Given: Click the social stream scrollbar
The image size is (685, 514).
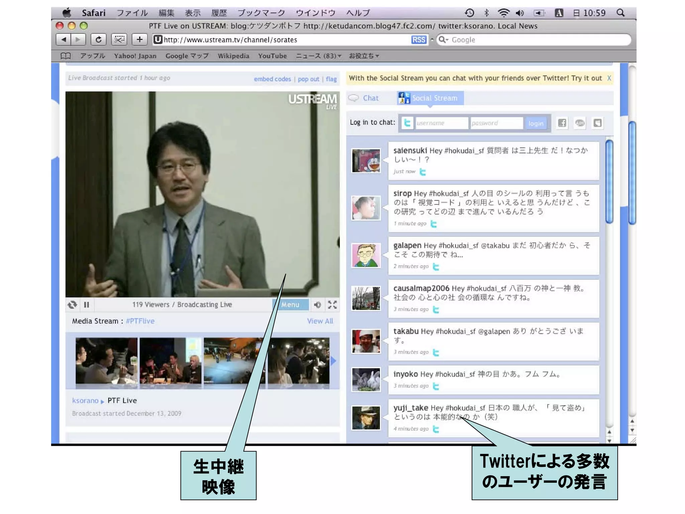Looking at the screenshot, I should pos(609,182).
